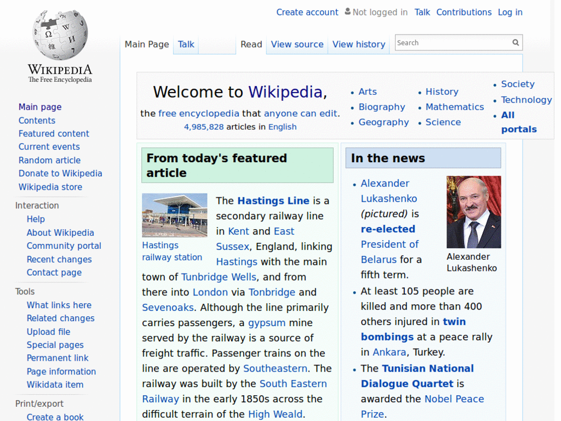Open Contents in the sidebar

tap(37, 120)
